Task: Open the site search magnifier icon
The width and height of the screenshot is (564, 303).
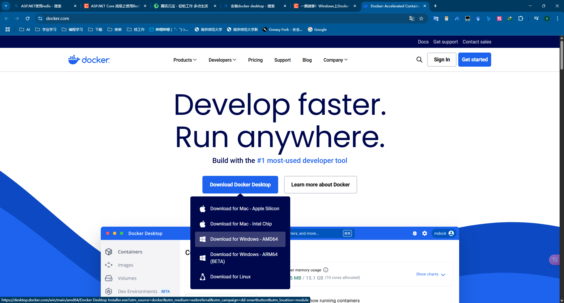Action: tap(419, 60)
